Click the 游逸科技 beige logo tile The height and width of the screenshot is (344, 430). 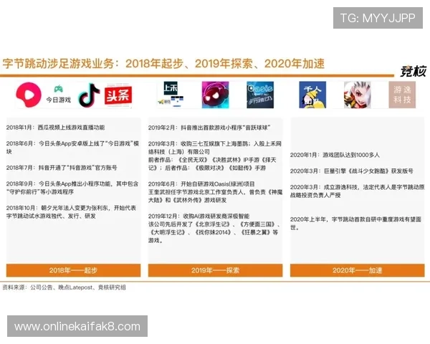[402, 95]
